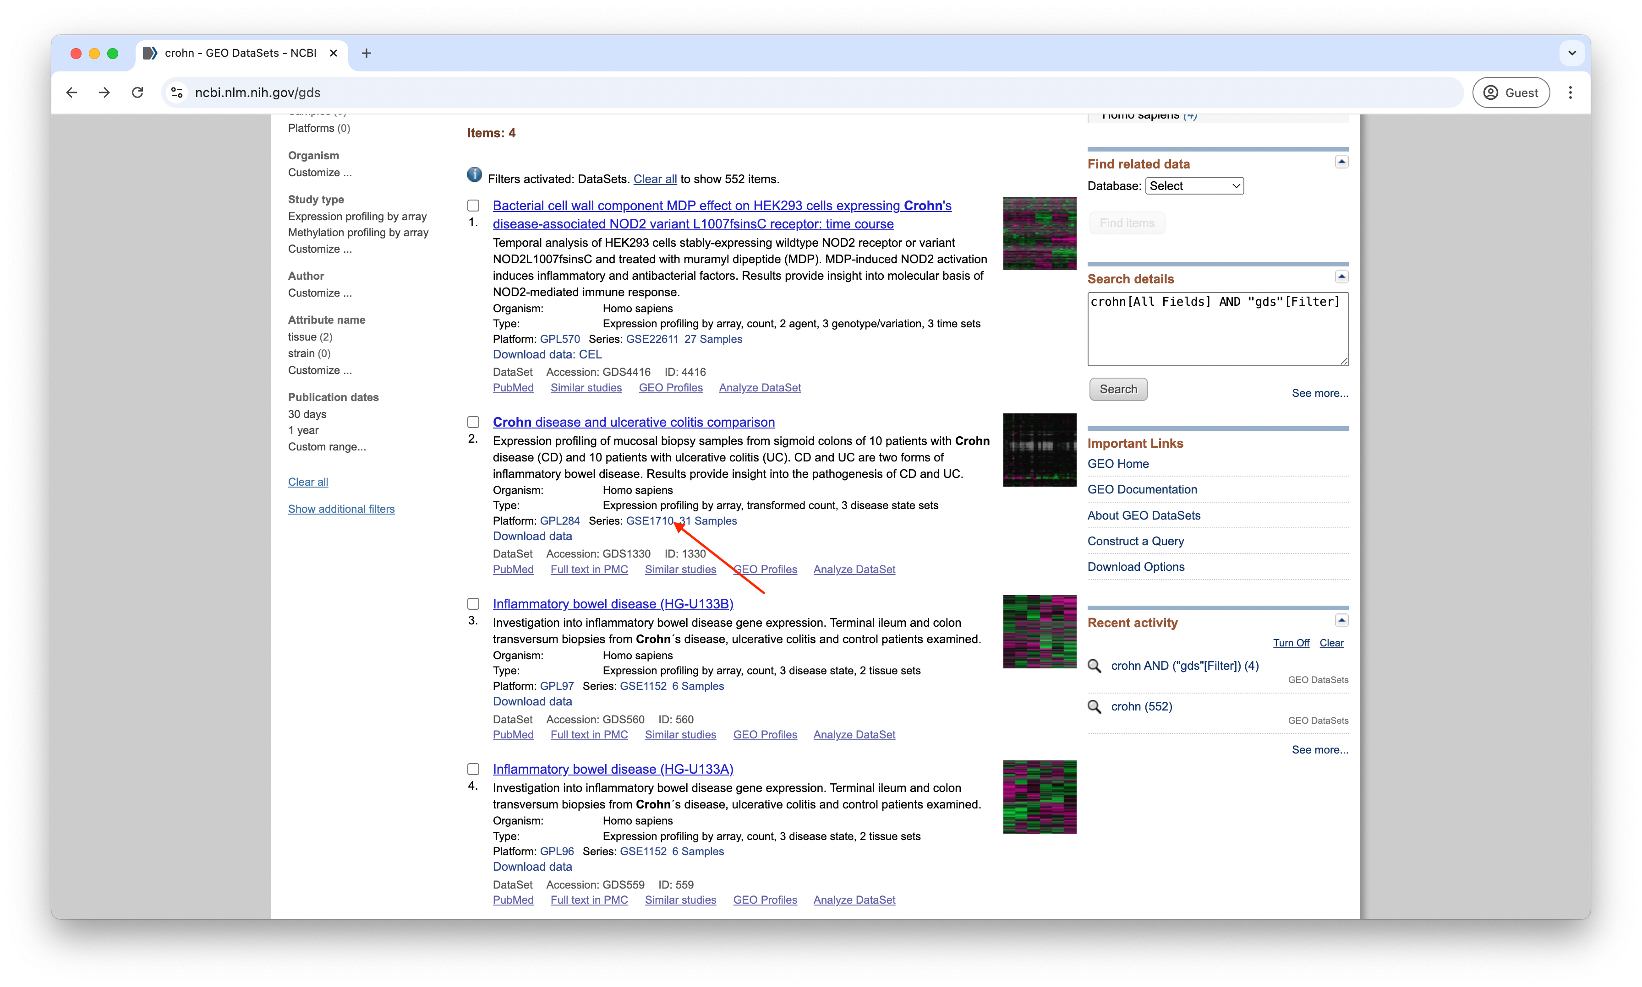Click Customize under Organism filter

pos(320,173)
